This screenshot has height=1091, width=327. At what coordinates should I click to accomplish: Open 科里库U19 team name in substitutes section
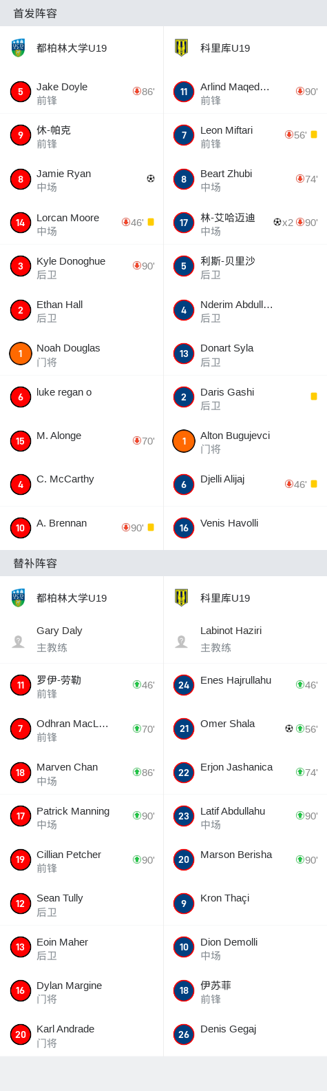click(x=225, y=598)
